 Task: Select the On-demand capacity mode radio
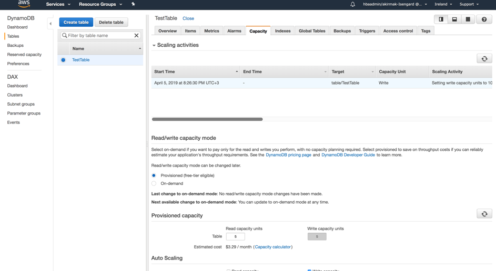pyautogui.click(x=154, y=183)
